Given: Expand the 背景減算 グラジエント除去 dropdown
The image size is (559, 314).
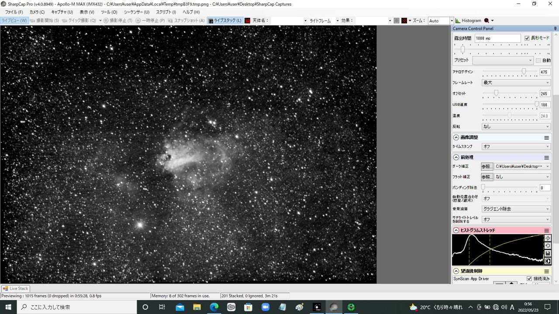Looking at the screenshot, I should coord(516,209).
